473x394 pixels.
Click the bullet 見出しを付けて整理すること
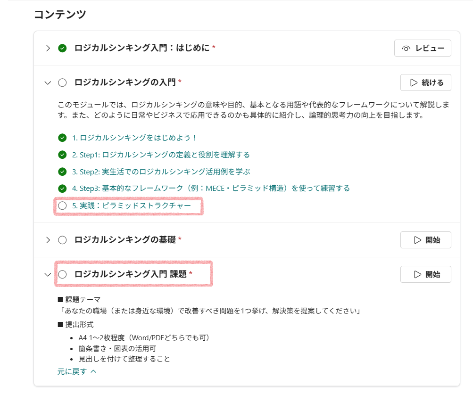point(124,359)
